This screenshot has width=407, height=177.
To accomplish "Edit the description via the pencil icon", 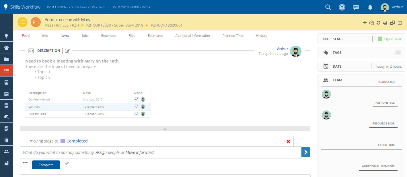I will 67,51.
